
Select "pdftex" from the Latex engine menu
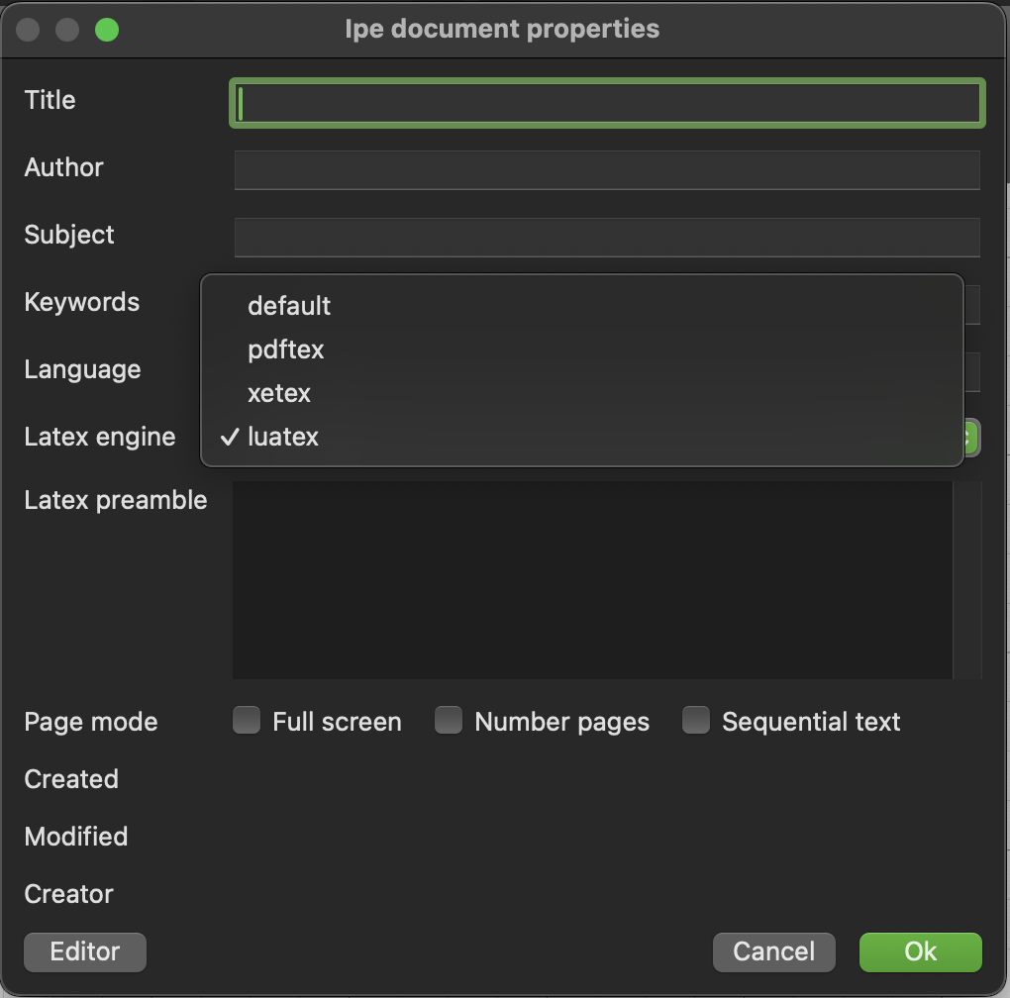[x=285, y=349]
